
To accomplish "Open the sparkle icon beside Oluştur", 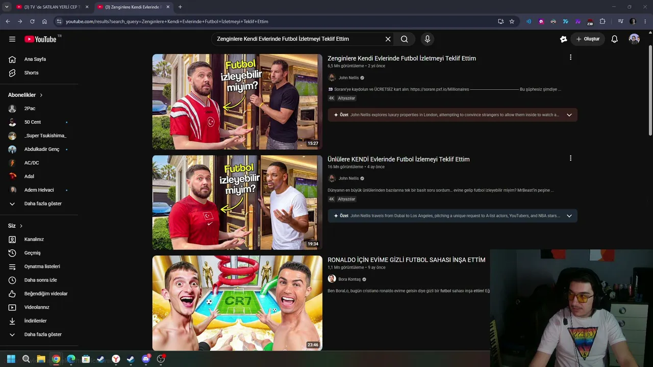I will [563, 39].
